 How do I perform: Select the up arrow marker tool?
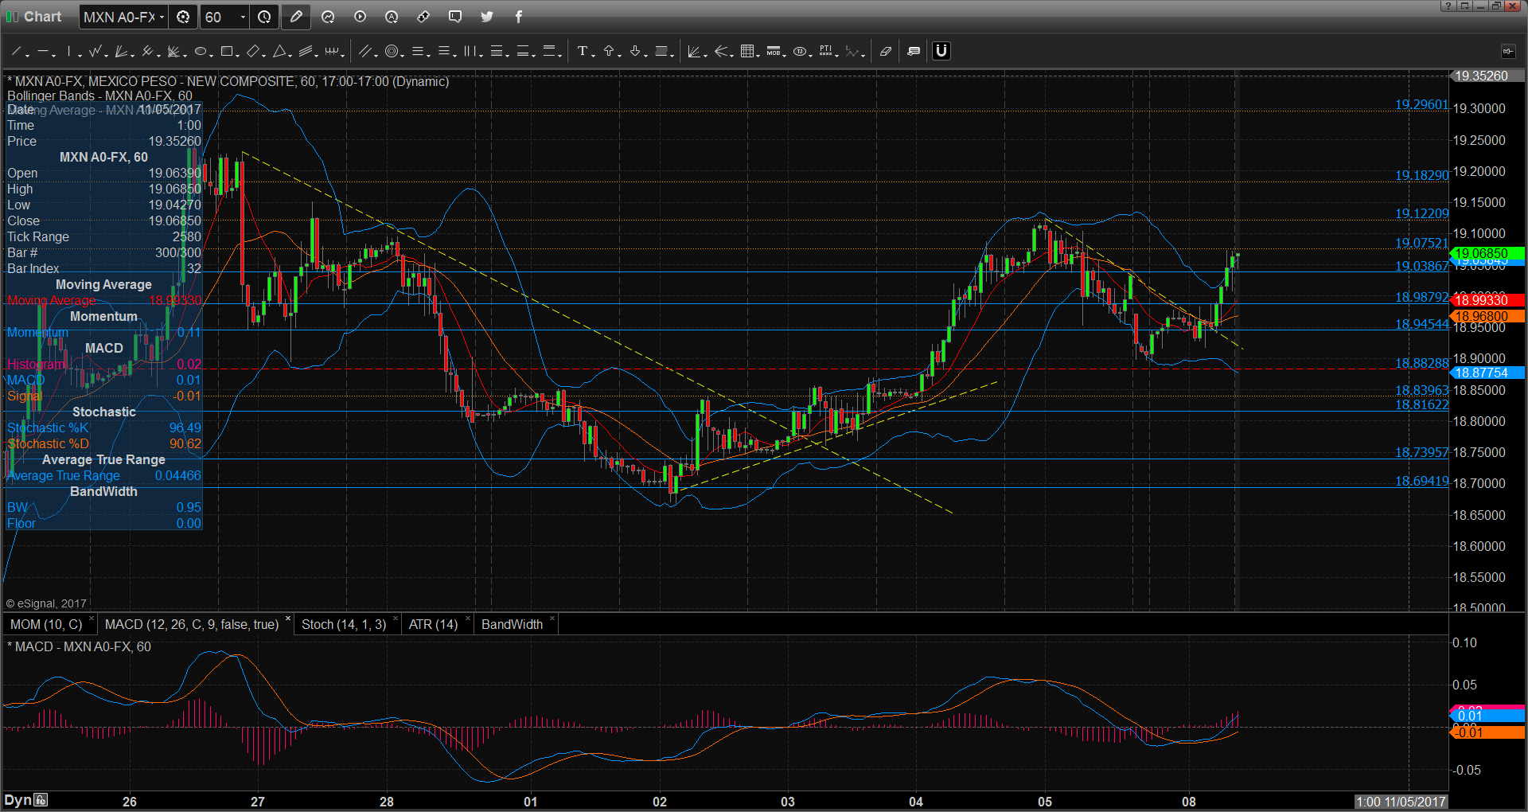609,51
